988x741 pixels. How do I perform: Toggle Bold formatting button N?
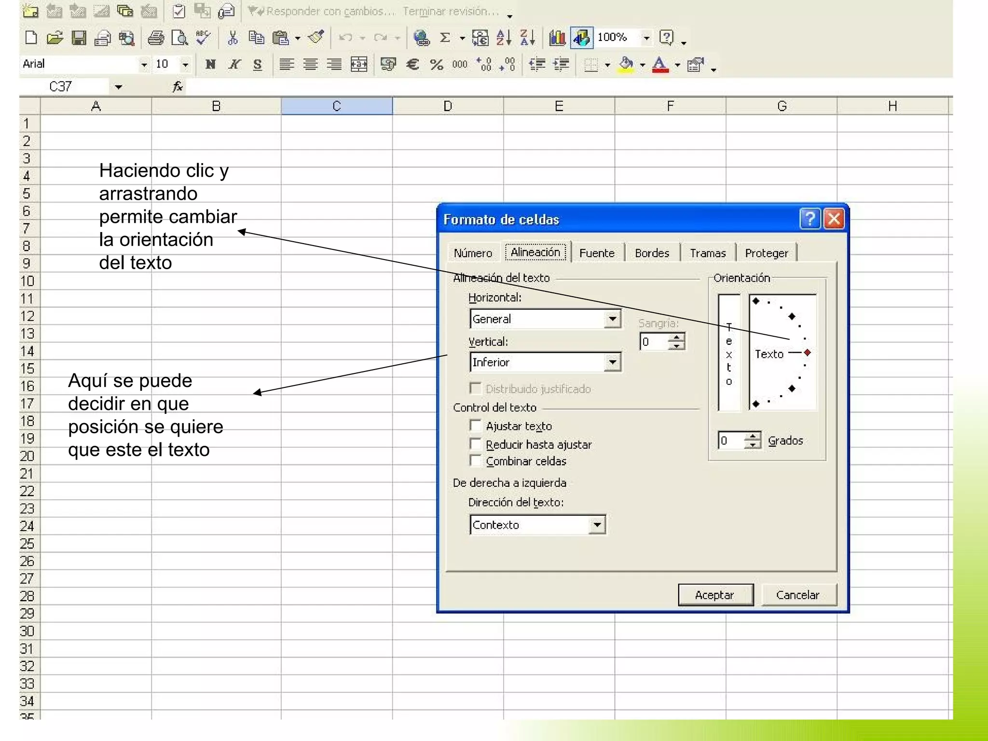[210, 64]
